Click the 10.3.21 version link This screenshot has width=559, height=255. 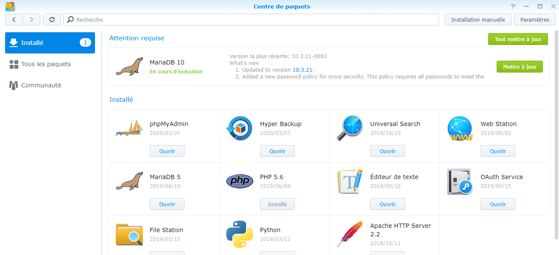(x=302, y=70)
